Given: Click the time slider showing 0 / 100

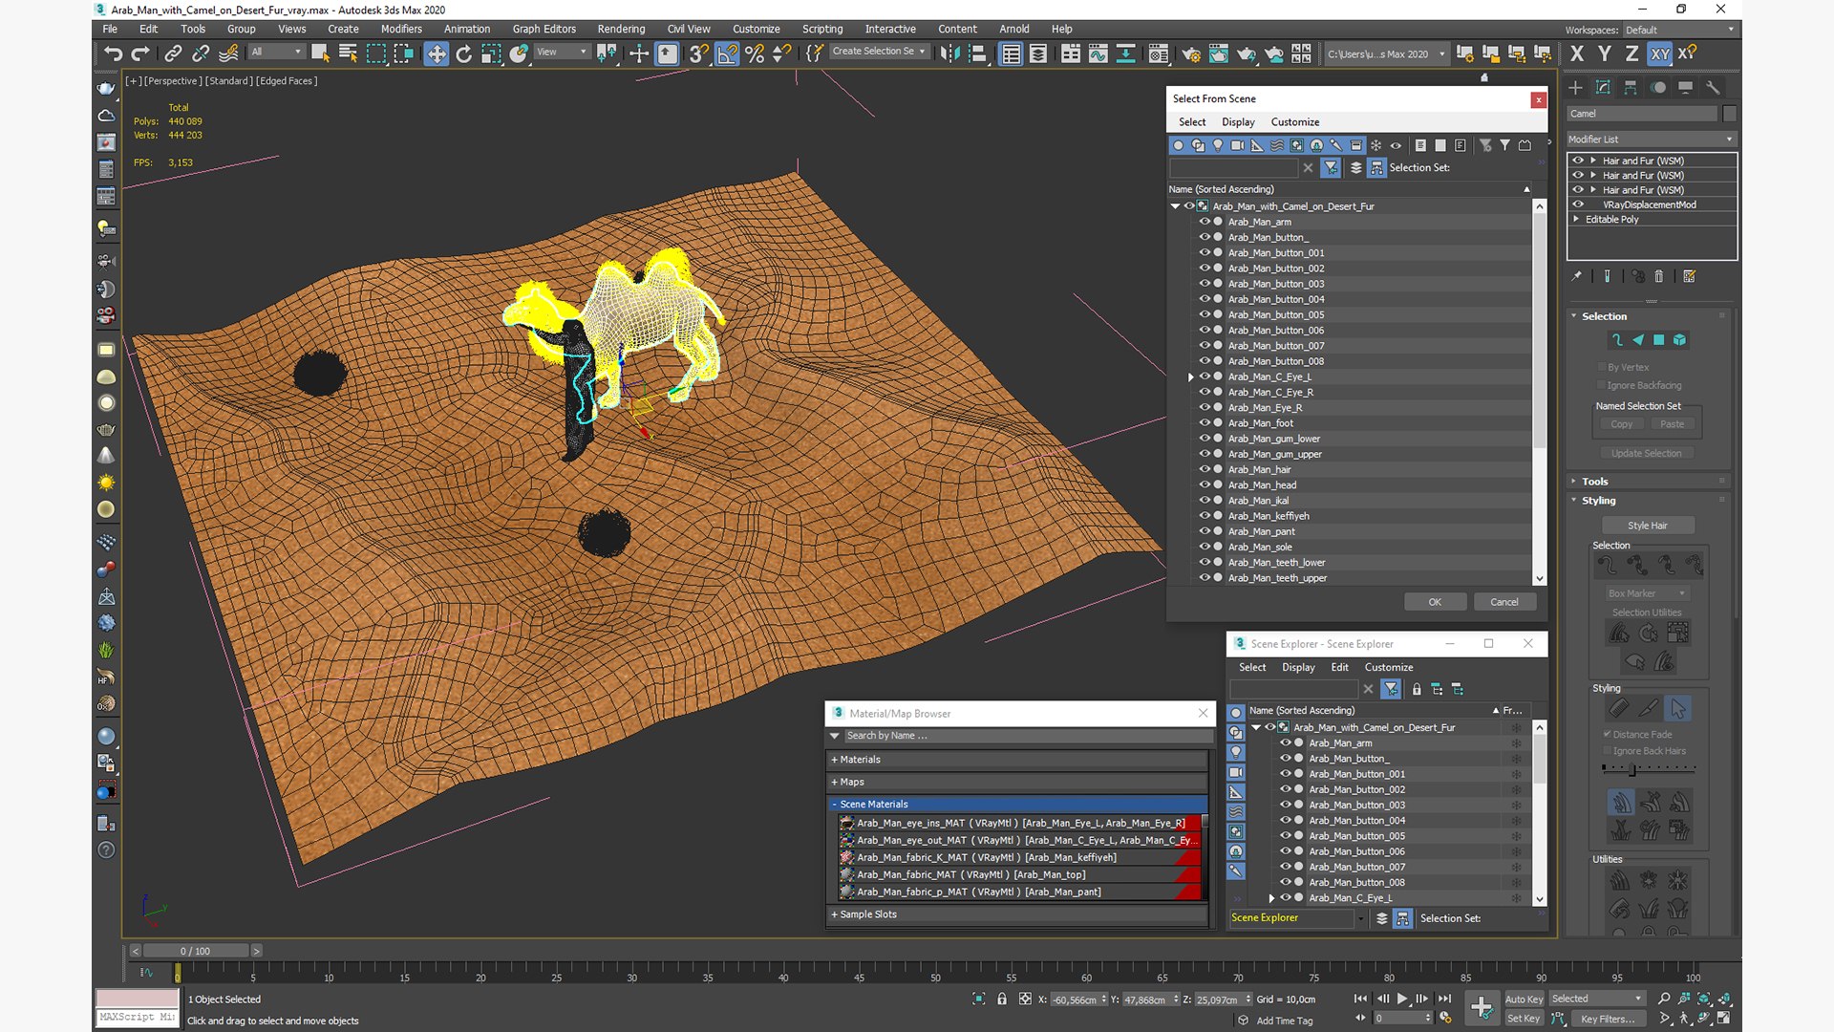Looking at the screenshot, I should (x=195, y=951).
